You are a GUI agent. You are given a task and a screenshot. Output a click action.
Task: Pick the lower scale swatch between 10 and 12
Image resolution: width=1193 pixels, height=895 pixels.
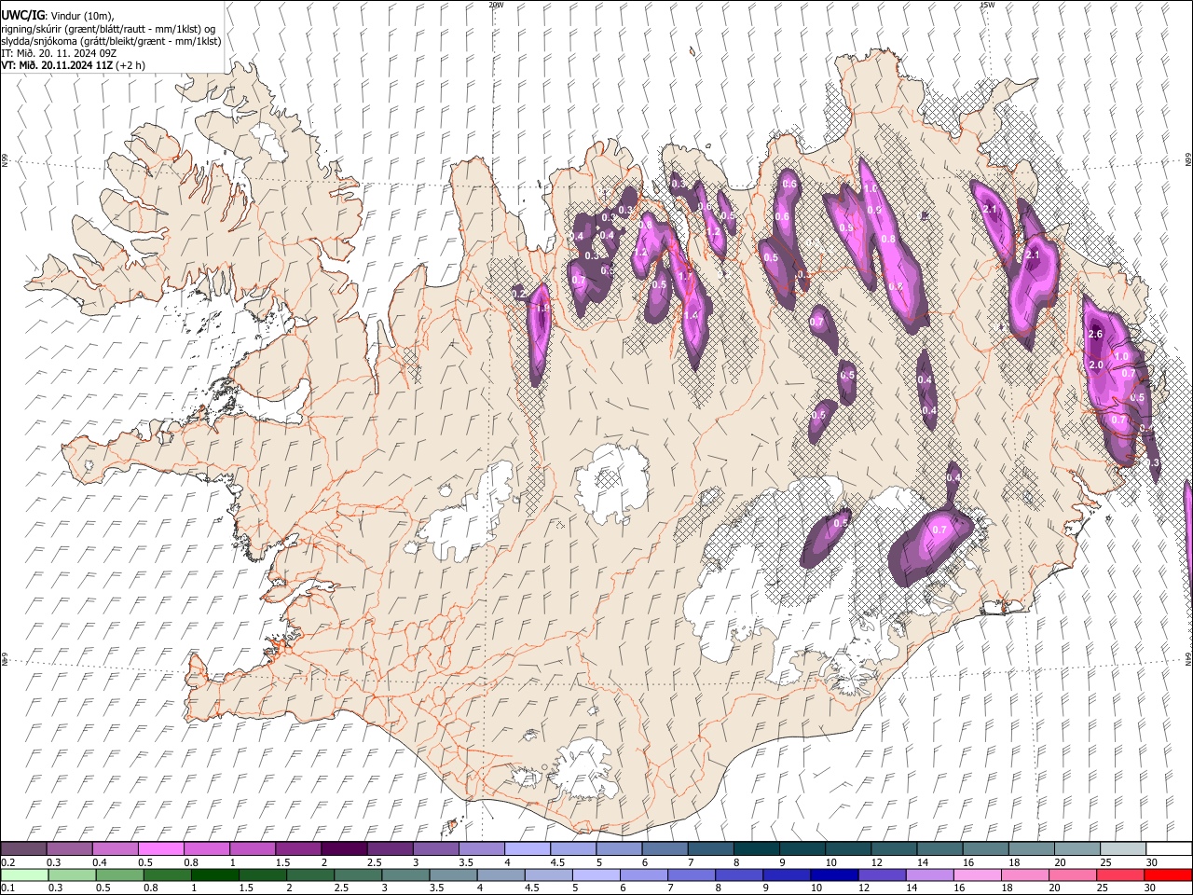tap(835, 875)
